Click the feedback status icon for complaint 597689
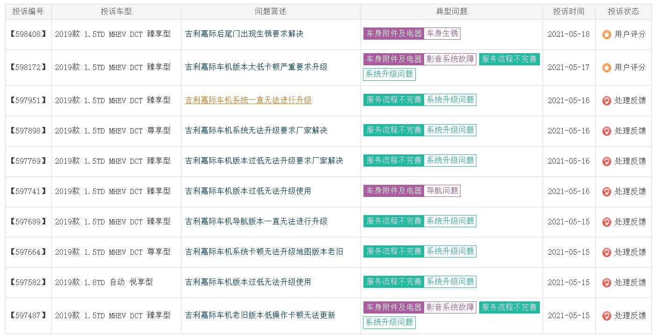 point(607,222)
